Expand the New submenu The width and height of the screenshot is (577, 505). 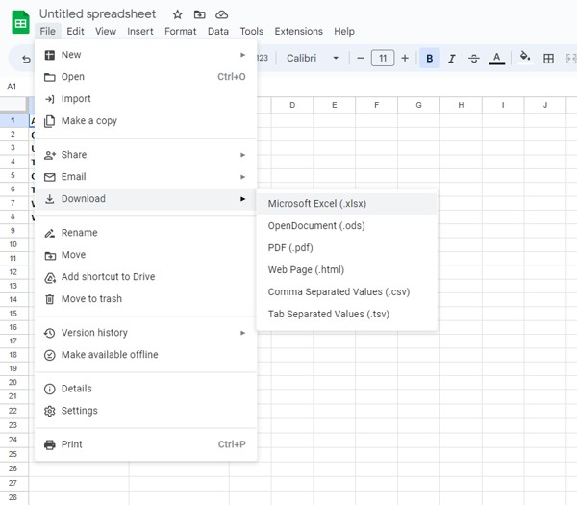[146, 55]
